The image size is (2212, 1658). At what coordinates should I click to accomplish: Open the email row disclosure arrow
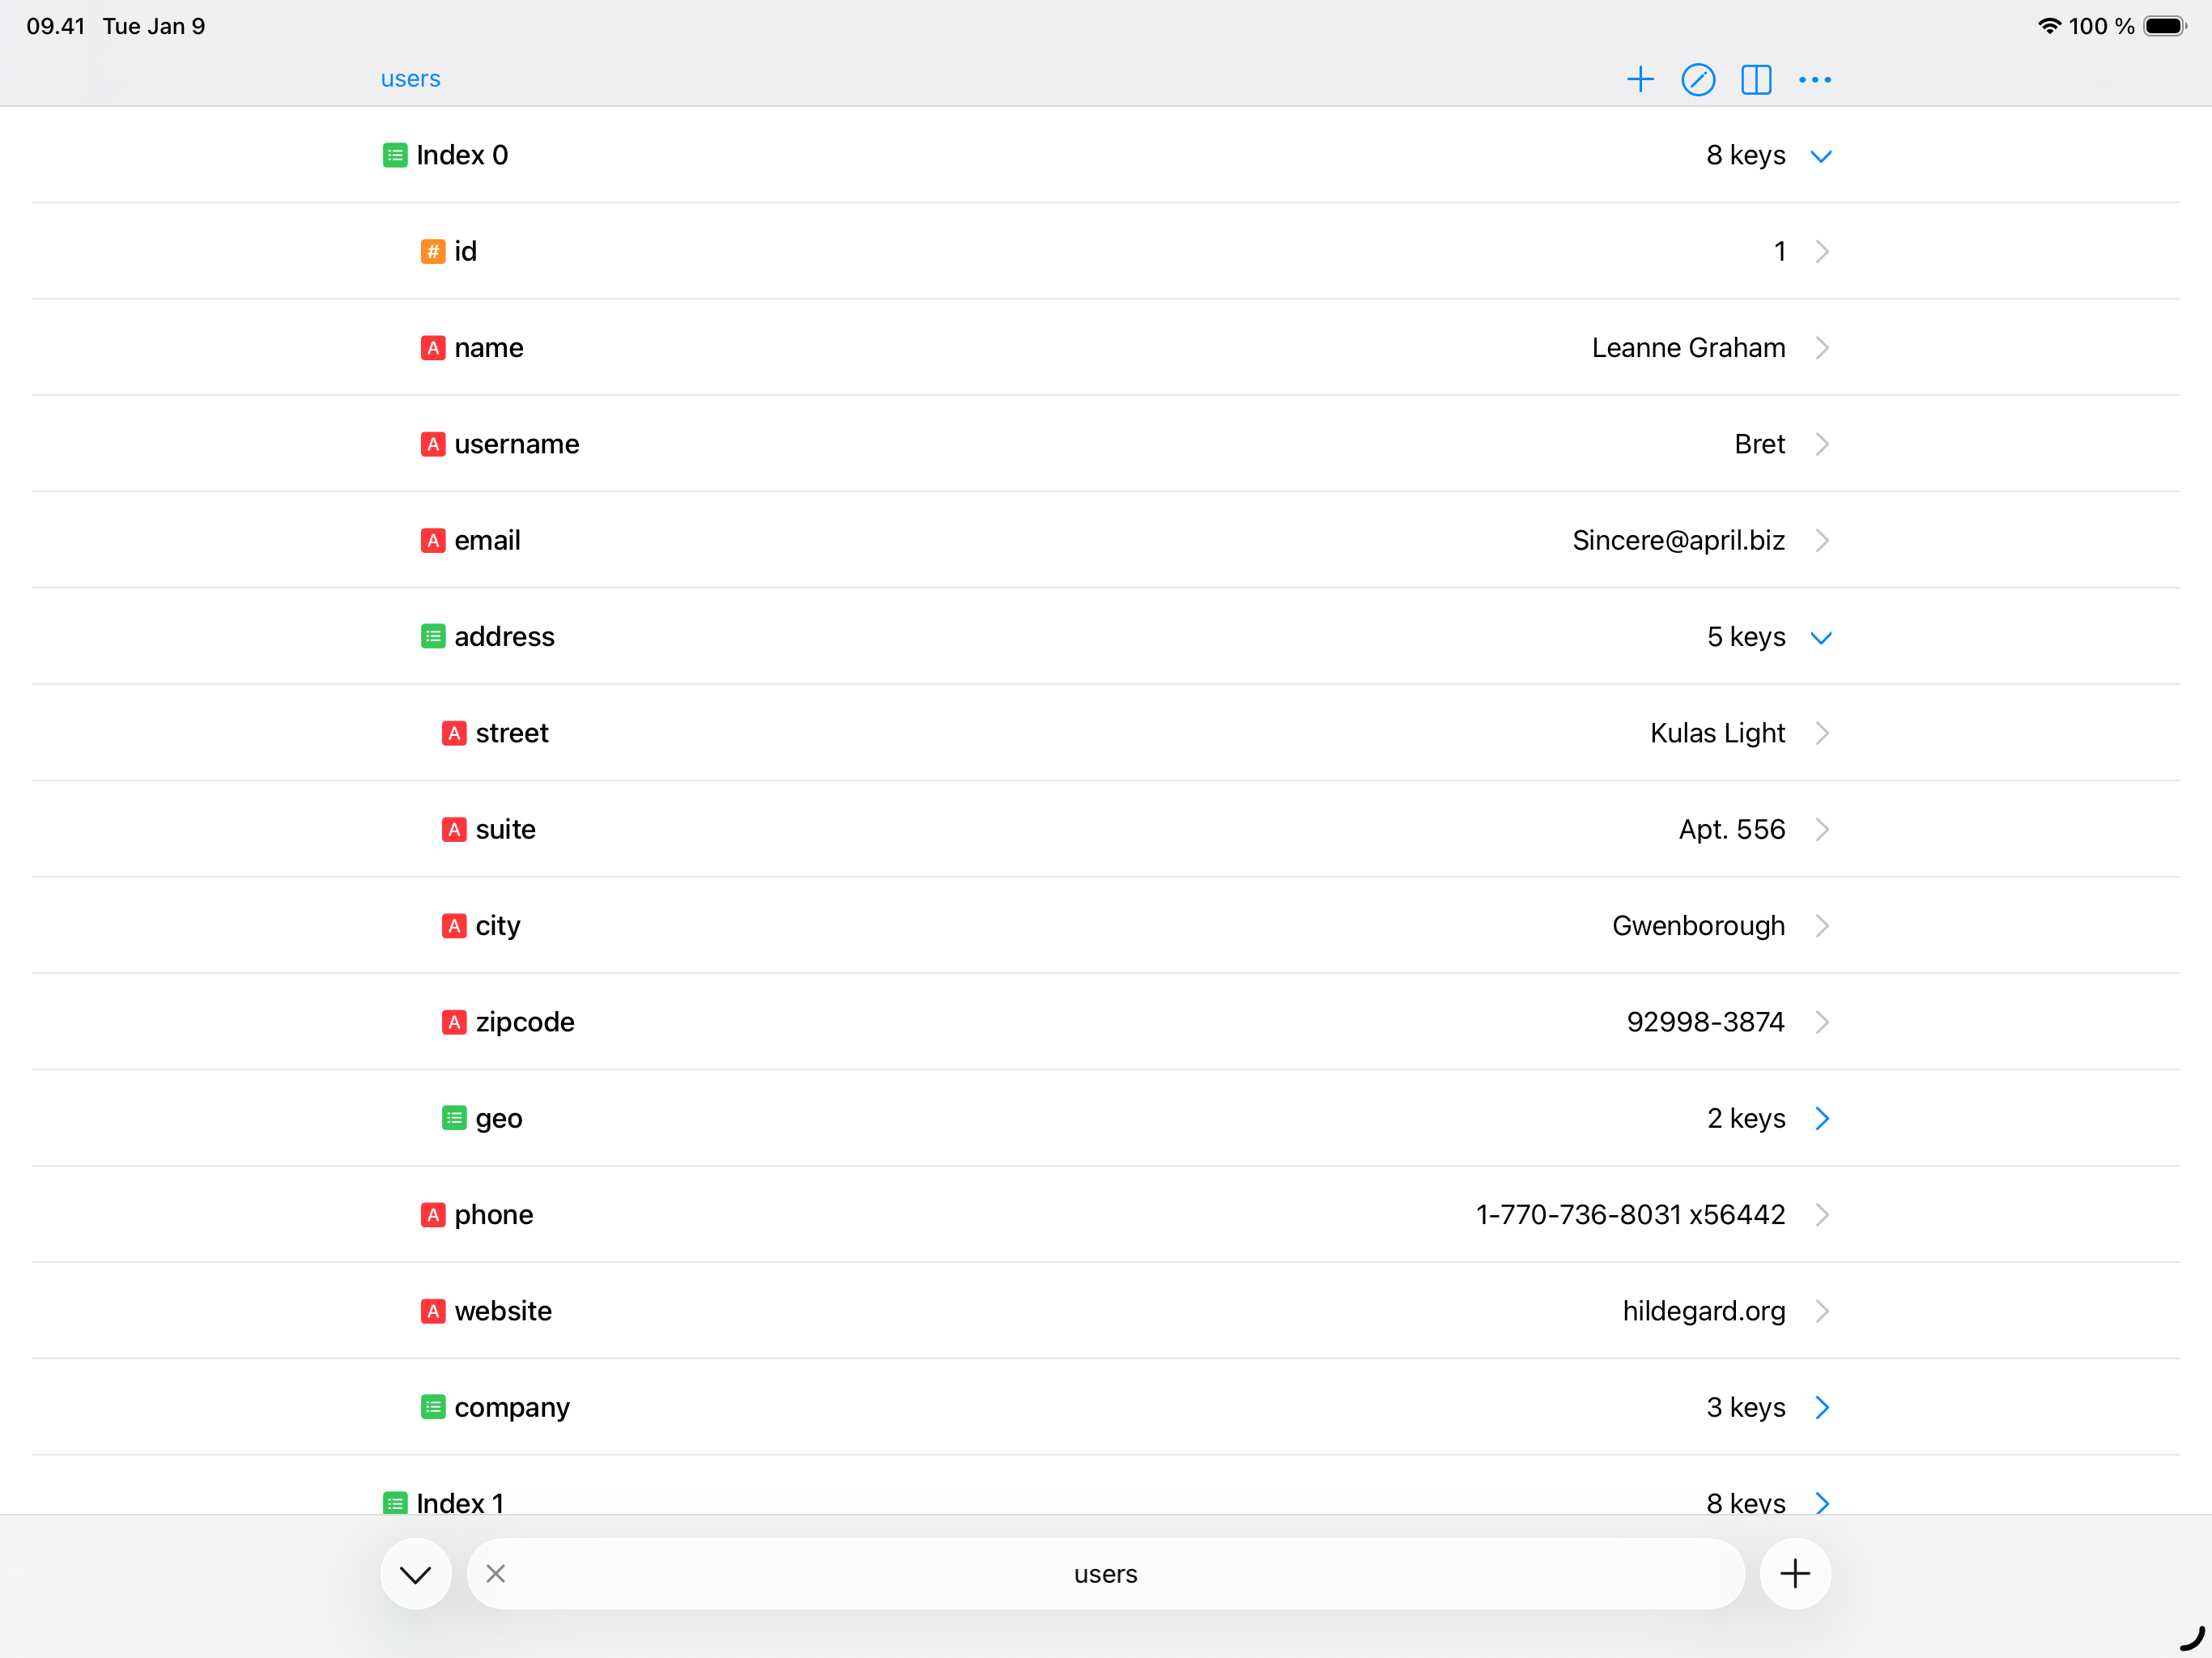coord(1822,540)
